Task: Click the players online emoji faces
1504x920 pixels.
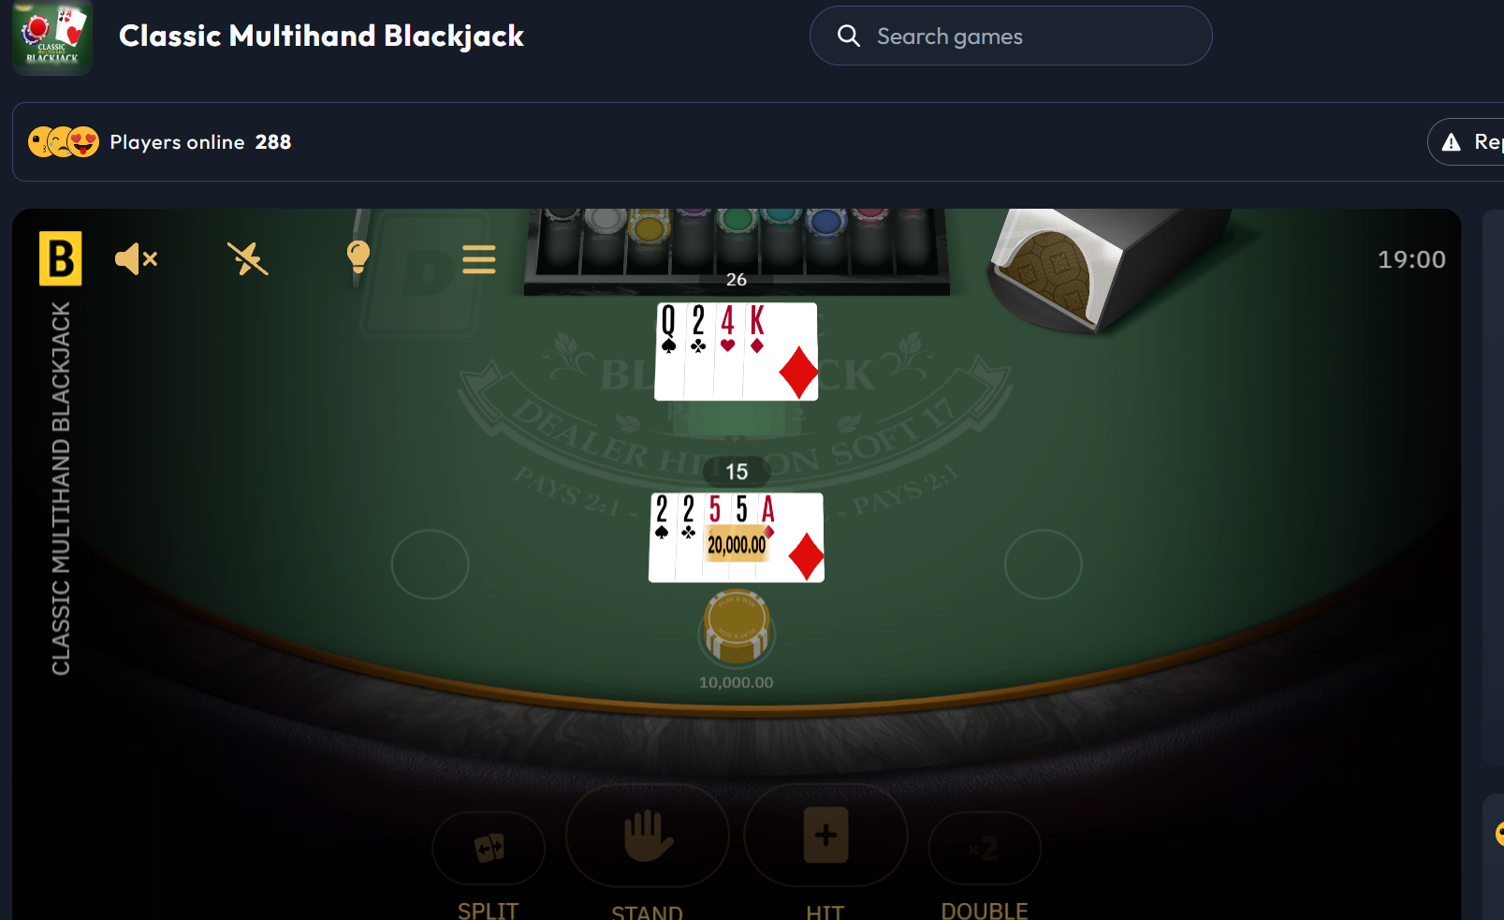Action: [63, 141]
